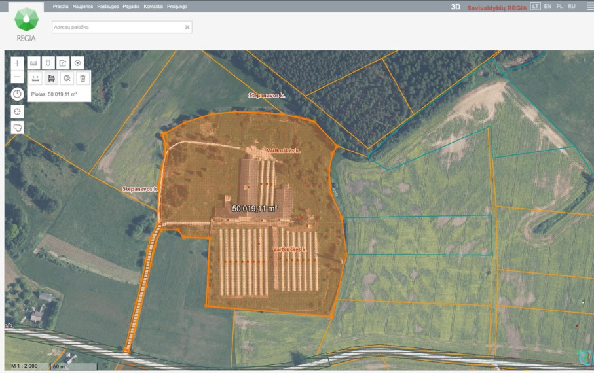Click the circular target locate icon
The height and width of the screenshot is (373, 594).
[77, 63]
